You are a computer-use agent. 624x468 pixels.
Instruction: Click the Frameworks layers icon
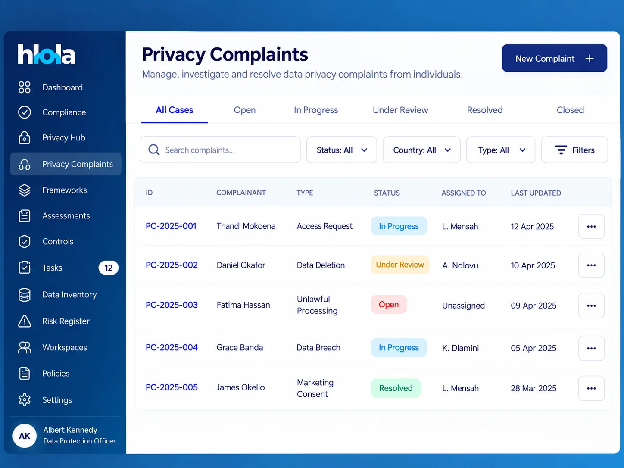pyautogui.click(x=25, y=190)
